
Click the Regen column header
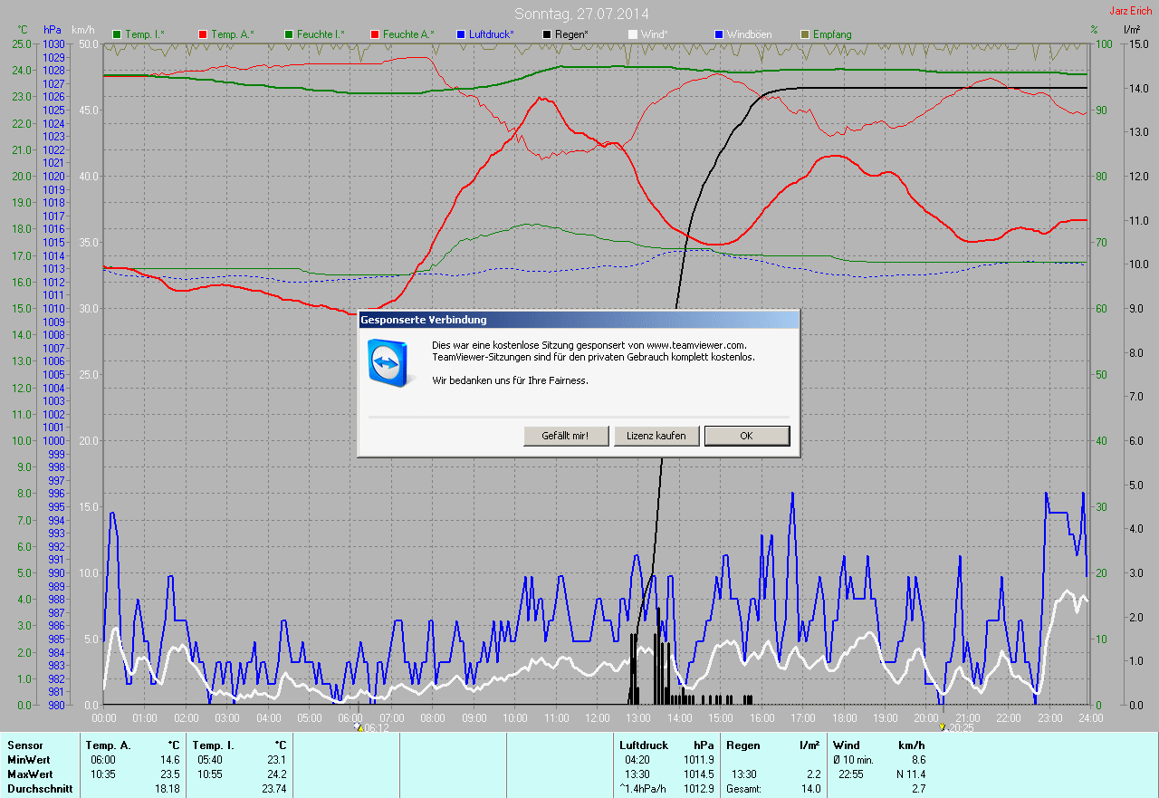[x=742, y=745]
